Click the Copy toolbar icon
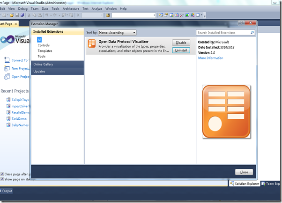The width and height of the screenshot is (282, 203). tap(34, 15)
